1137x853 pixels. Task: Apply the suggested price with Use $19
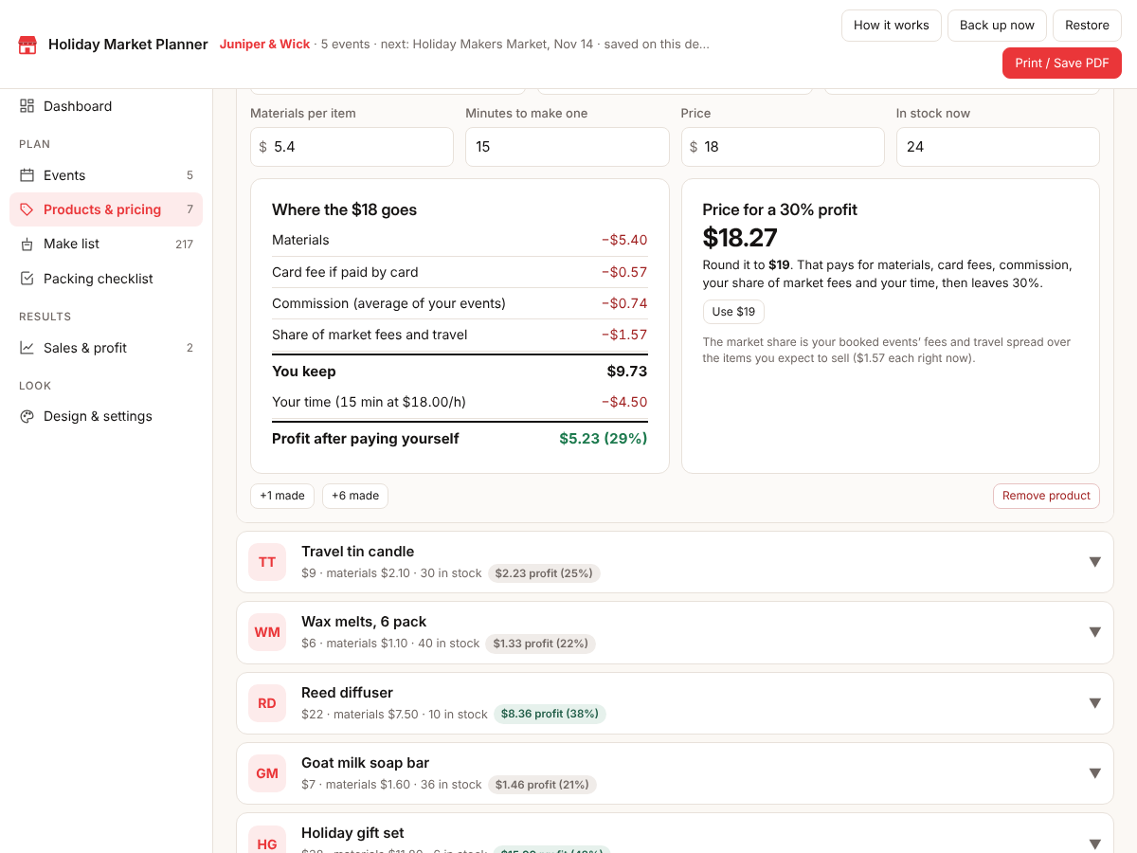tap(733, 312)
